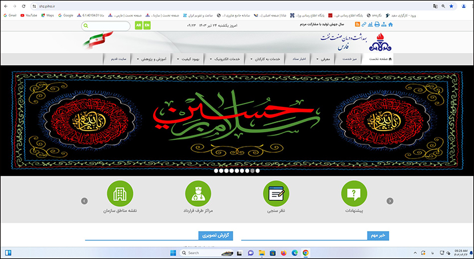Click the blue home icon in the site header

(x=390, y=25)
